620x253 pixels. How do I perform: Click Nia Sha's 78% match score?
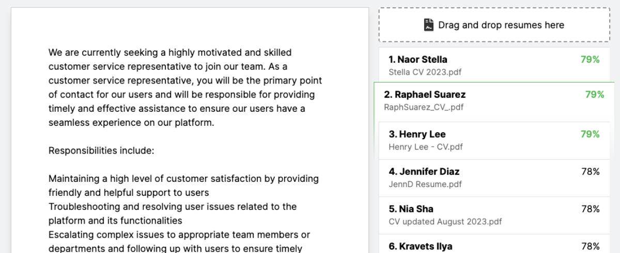coord(591,209)
